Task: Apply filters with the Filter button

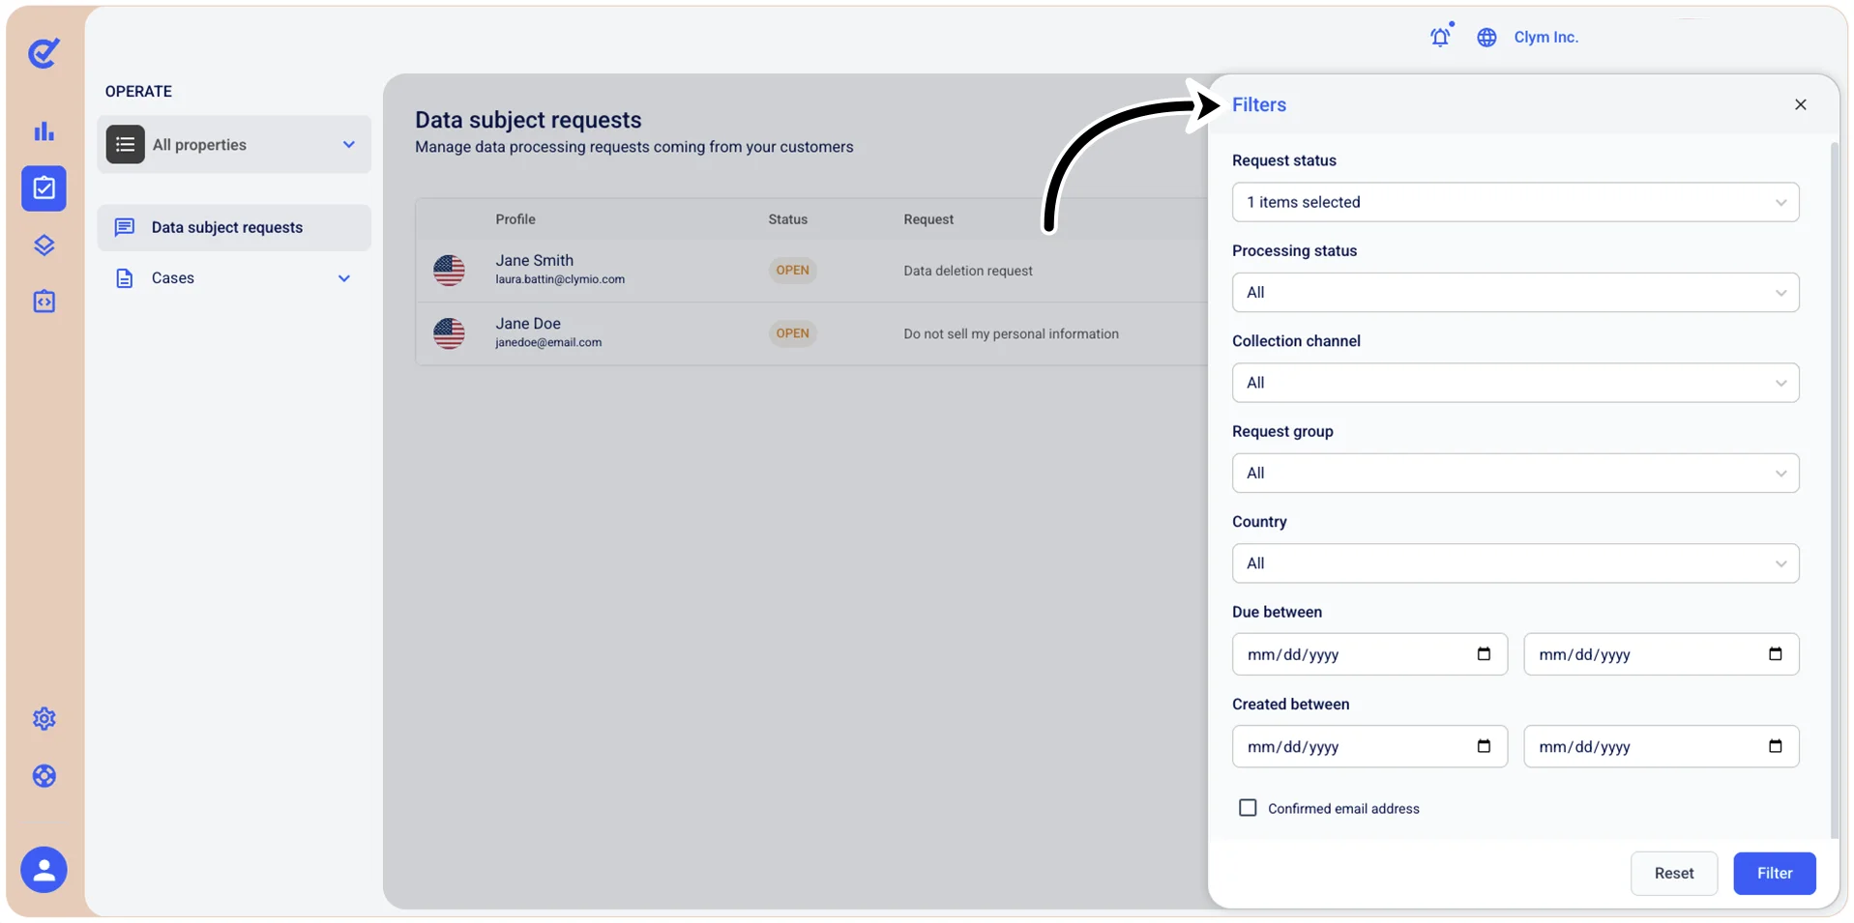Action: coord(1774,874)
